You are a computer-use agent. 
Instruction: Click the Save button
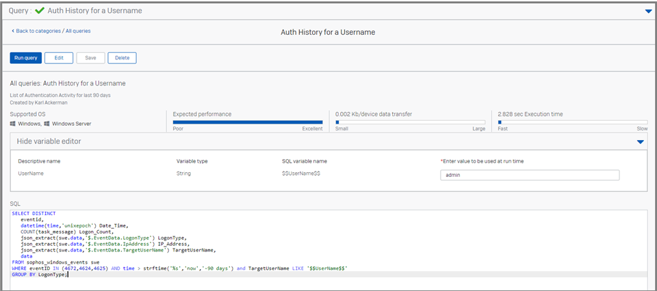click(90, 57)
